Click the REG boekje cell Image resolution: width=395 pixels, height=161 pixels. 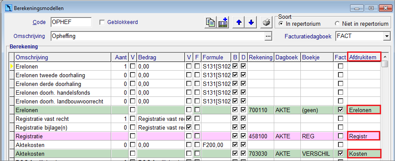click(317, 136)
